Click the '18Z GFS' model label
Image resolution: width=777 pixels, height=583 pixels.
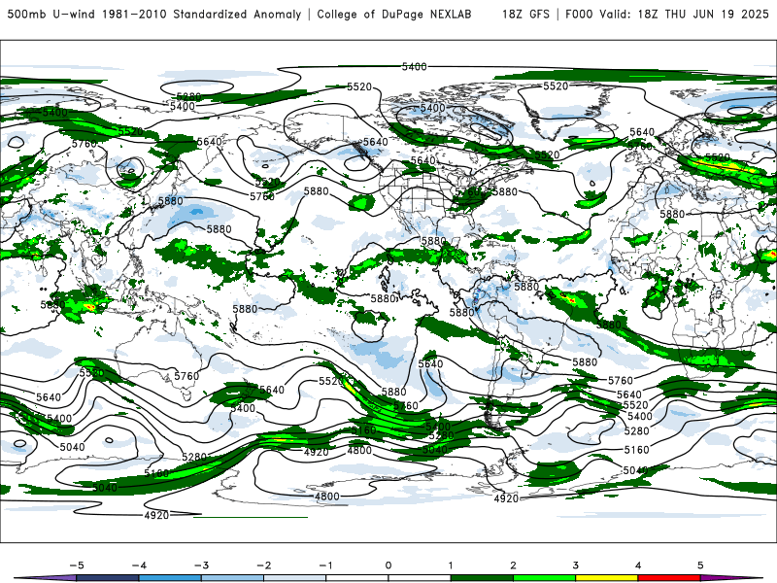coord(525,15)
